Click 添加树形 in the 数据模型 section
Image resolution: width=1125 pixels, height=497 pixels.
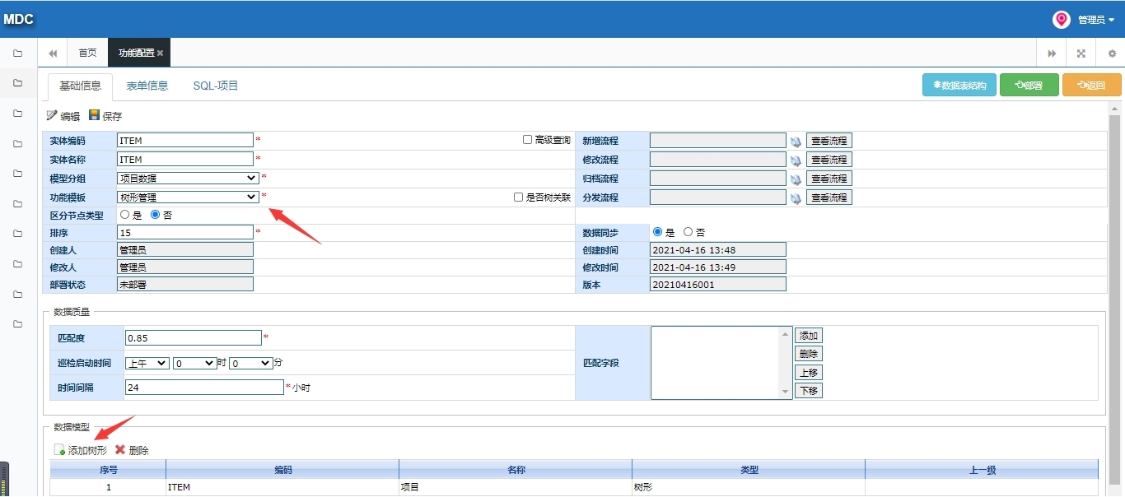tap(81, 450)
